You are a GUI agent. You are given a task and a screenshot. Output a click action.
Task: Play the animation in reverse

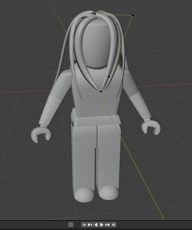pos(96,225)
